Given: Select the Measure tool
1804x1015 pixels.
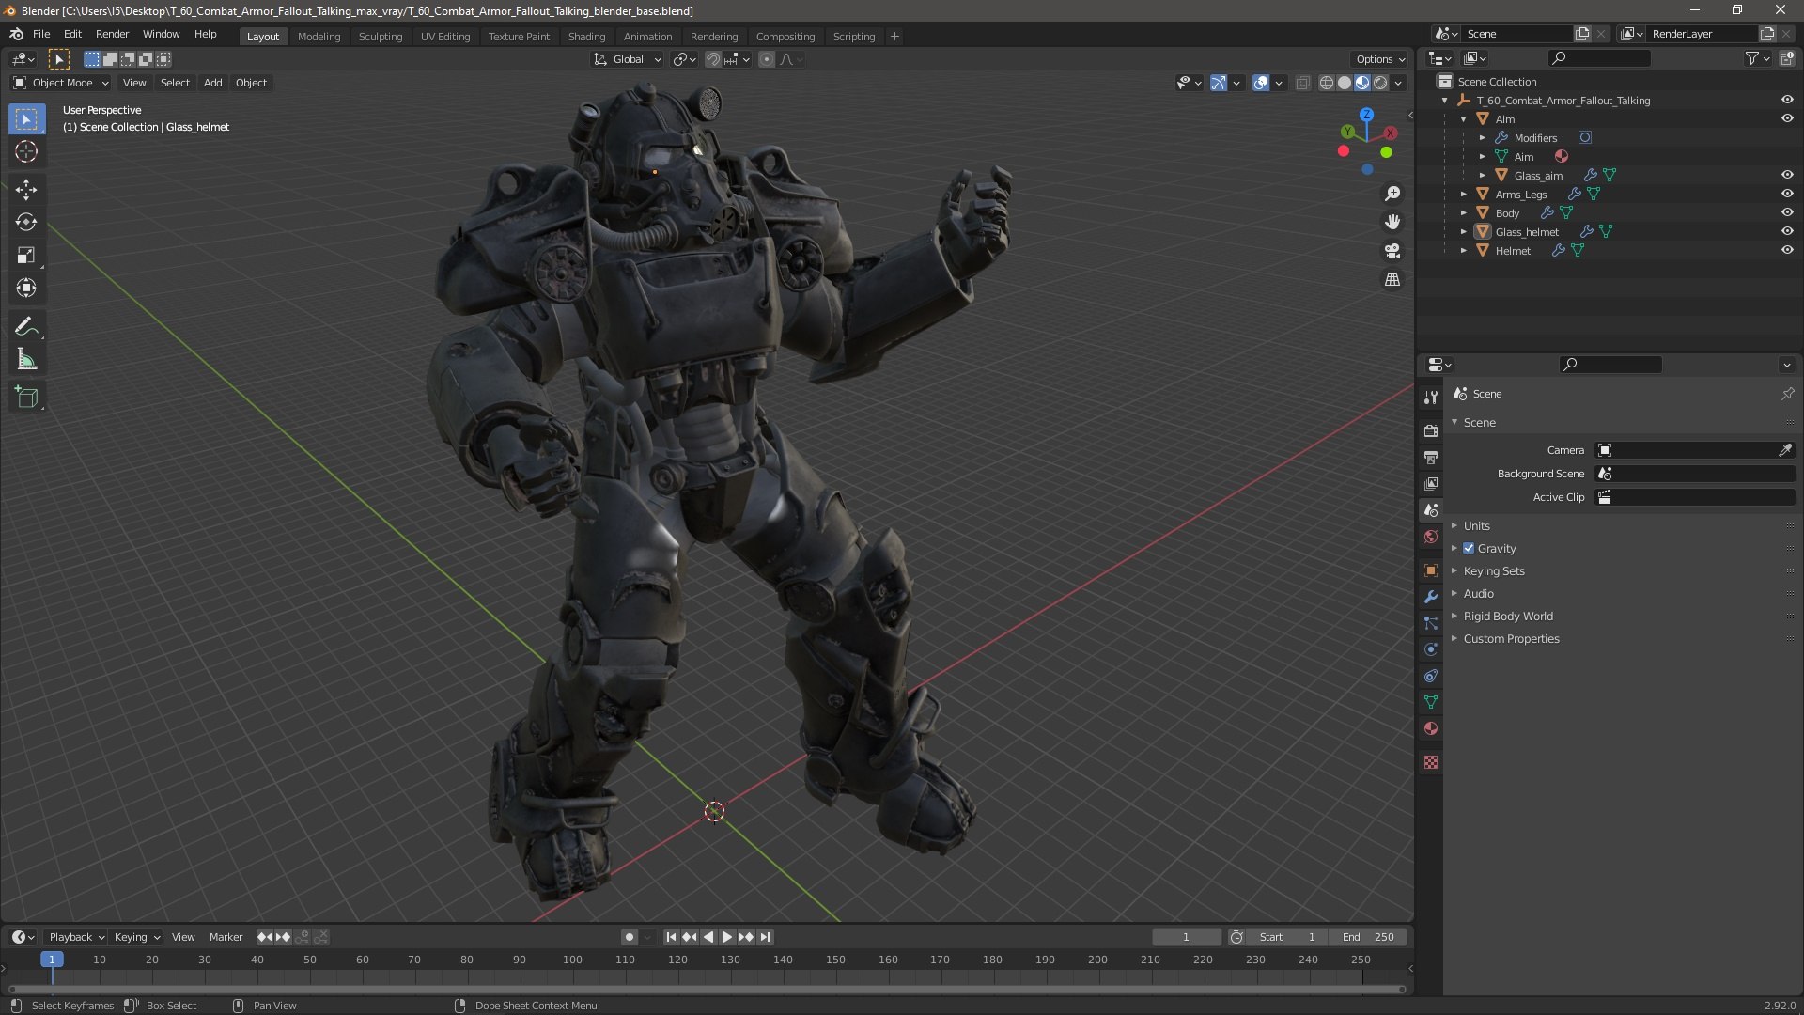Looking at the screenshot, I should pos(26,359).
